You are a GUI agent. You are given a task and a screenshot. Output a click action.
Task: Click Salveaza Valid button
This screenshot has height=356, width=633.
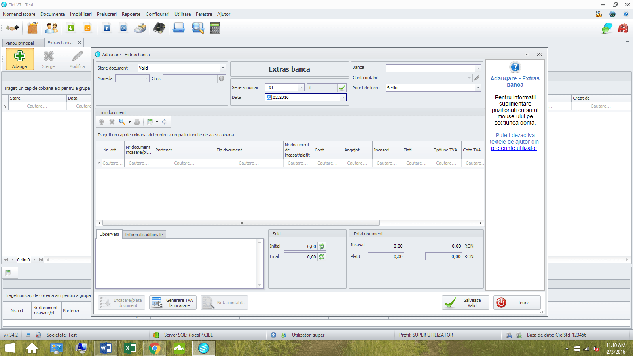coord(466,303)
